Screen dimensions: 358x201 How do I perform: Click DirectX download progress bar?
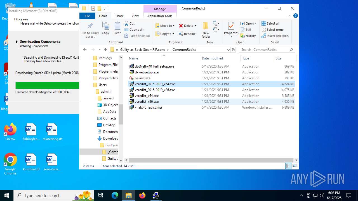47,85
